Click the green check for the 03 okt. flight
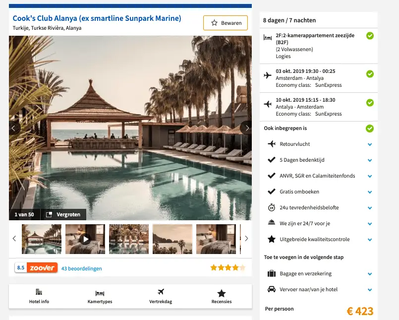 tap(370, 74)
